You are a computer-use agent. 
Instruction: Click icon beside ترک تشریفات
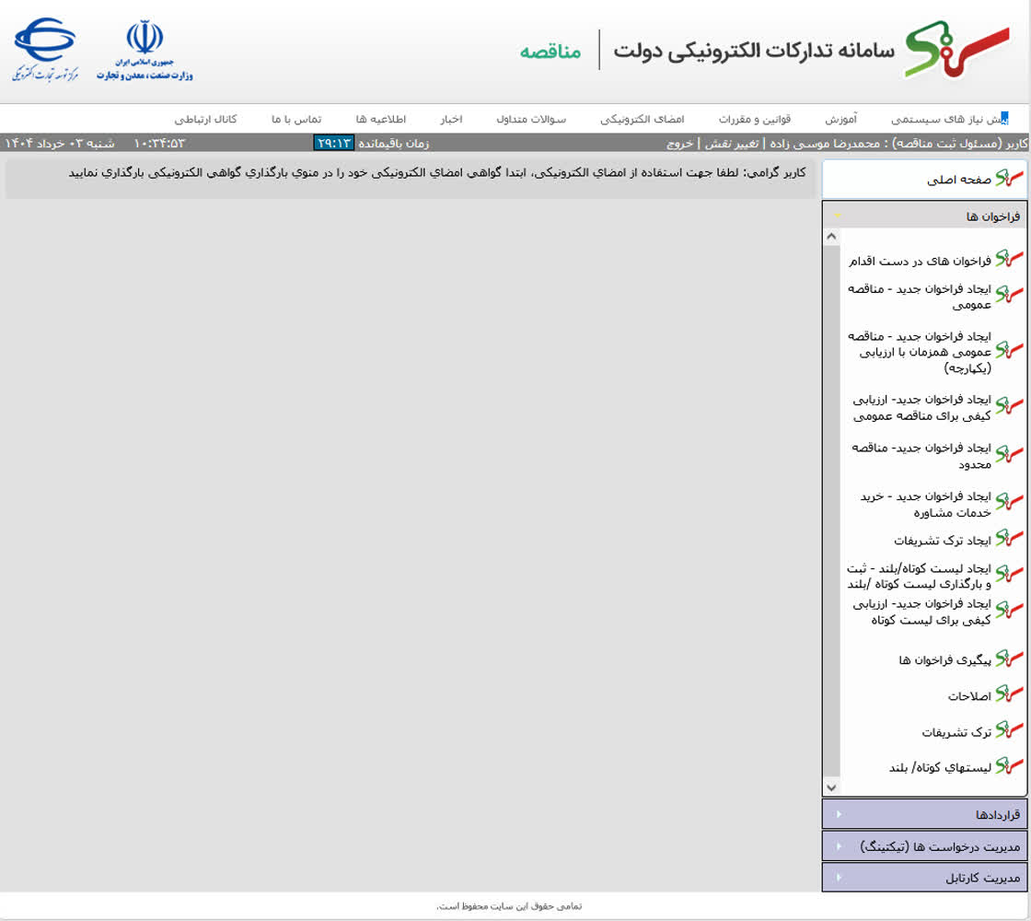(x=1009, y=729)
